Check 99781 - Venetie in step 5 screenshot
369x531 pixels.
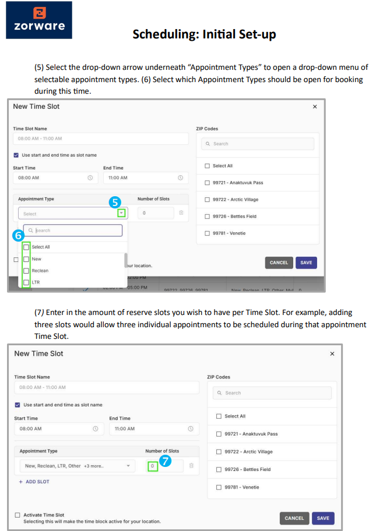click(207, 233)
